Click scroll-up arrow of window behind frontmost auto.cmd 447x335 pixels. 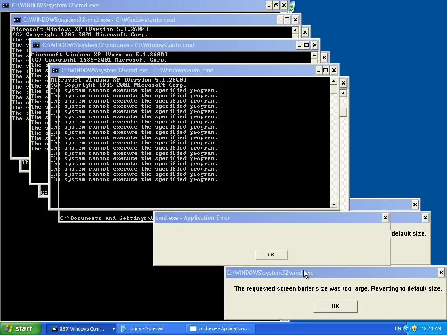coord(343,93)
